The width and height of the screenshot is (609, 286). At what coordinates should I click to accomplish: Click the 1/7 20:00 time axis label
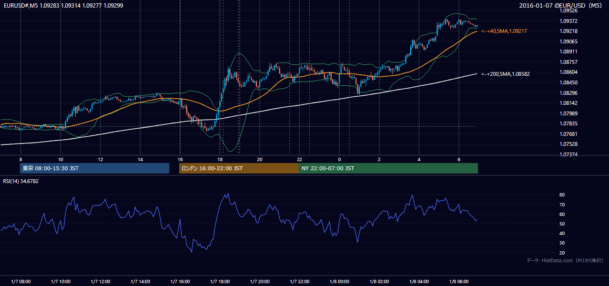point(260,282)
